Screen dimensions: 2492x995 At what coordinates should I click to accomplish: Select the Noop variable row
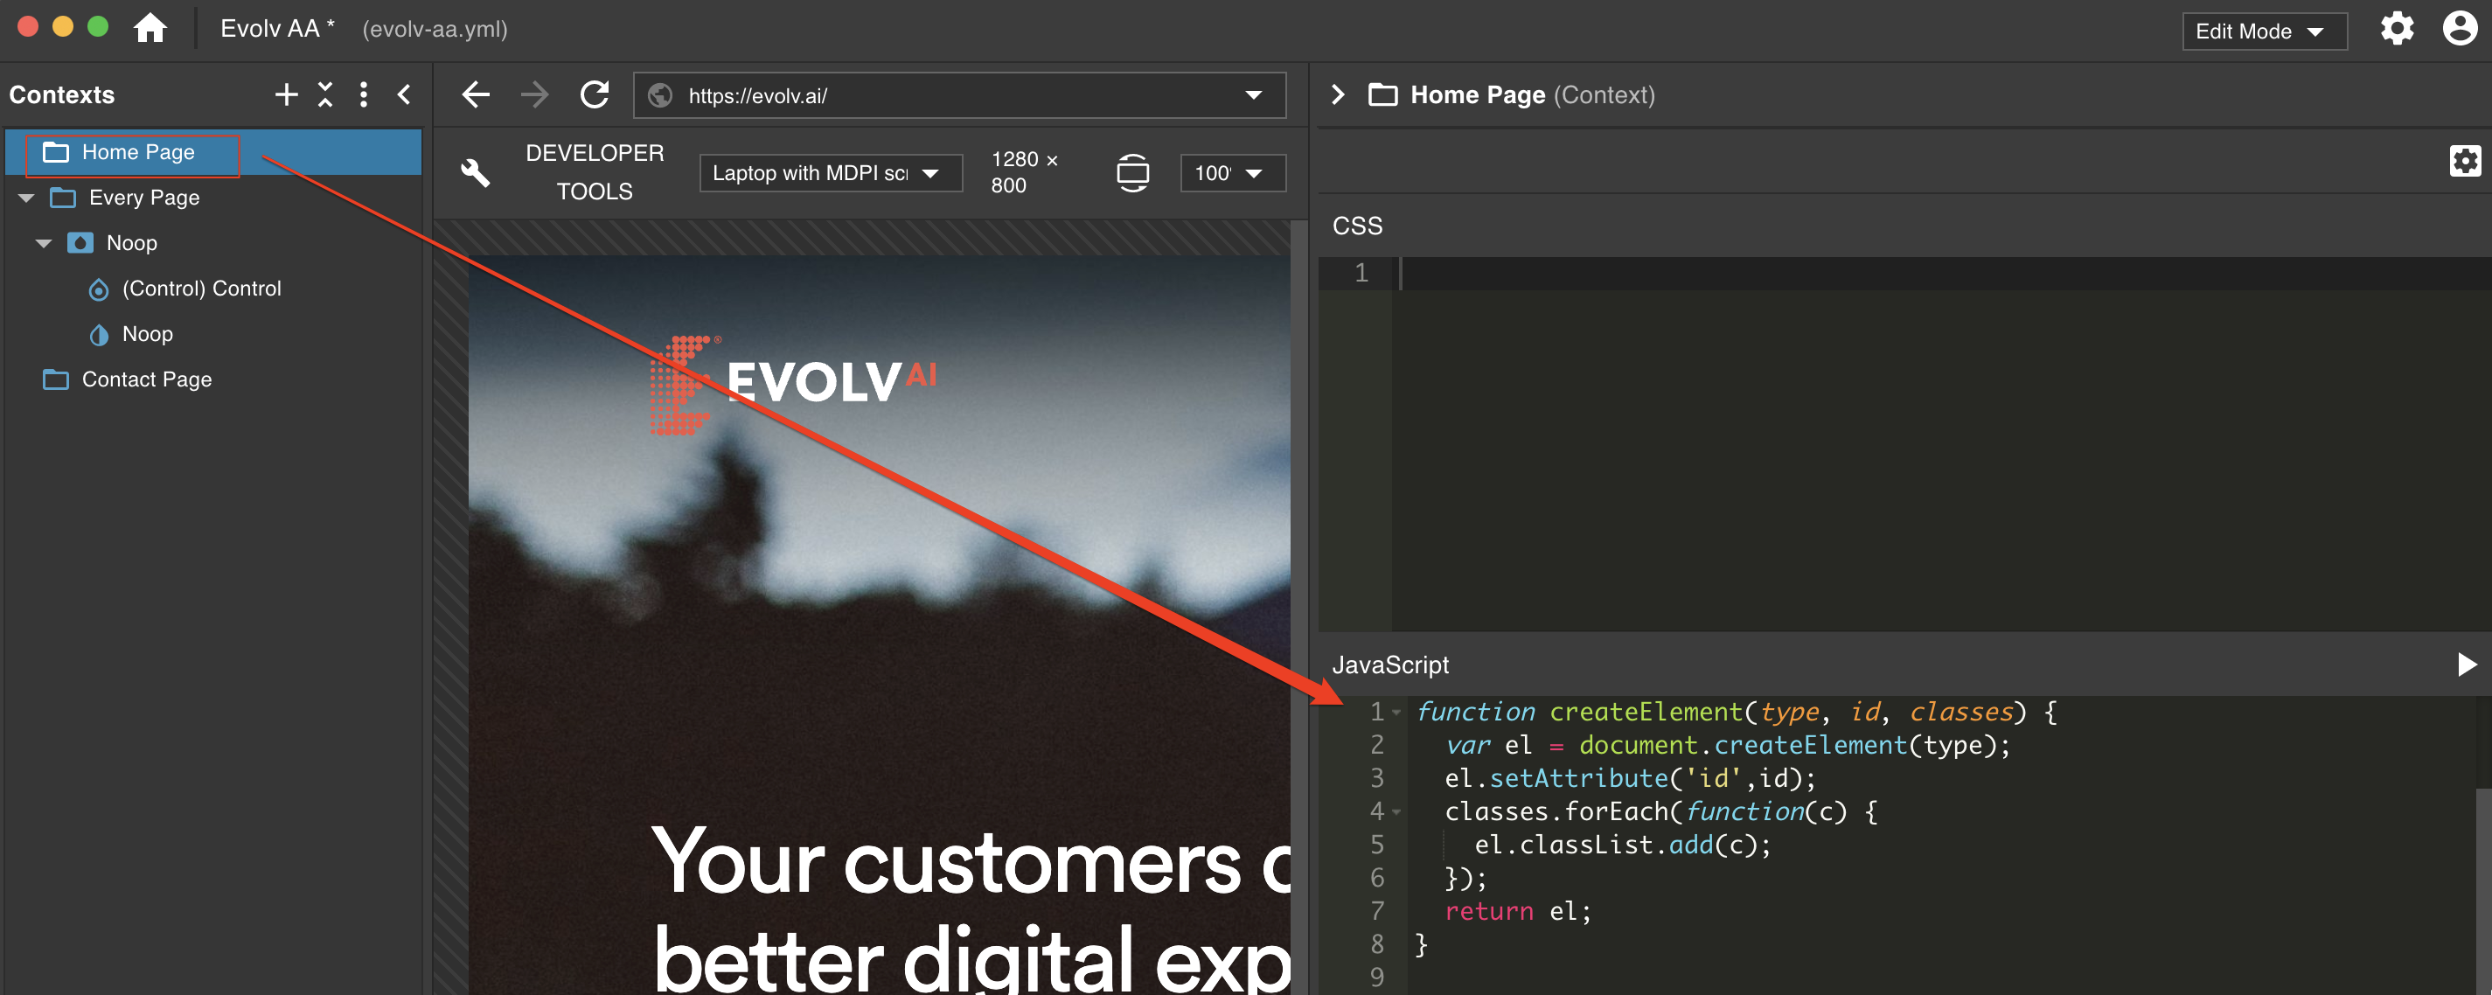pyautogui.click(x=212, y=244)
